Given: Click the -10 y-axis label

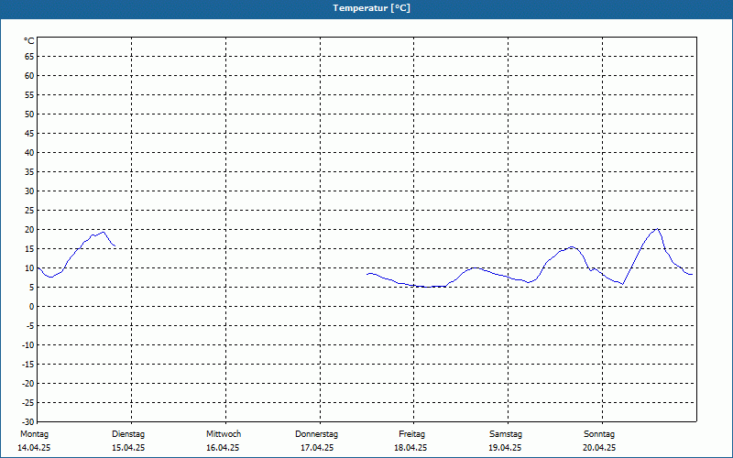Looking at the screenshot, I should pyautogui.click(x=28, y=345).
